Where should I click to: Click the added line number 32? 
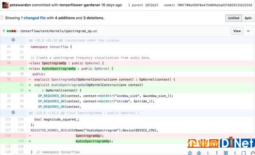pos(22,90)
